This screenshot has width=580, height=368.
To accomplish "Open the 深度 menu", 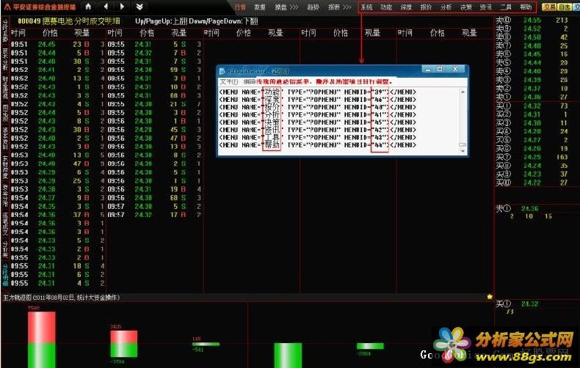I will (x=406, y=7).
